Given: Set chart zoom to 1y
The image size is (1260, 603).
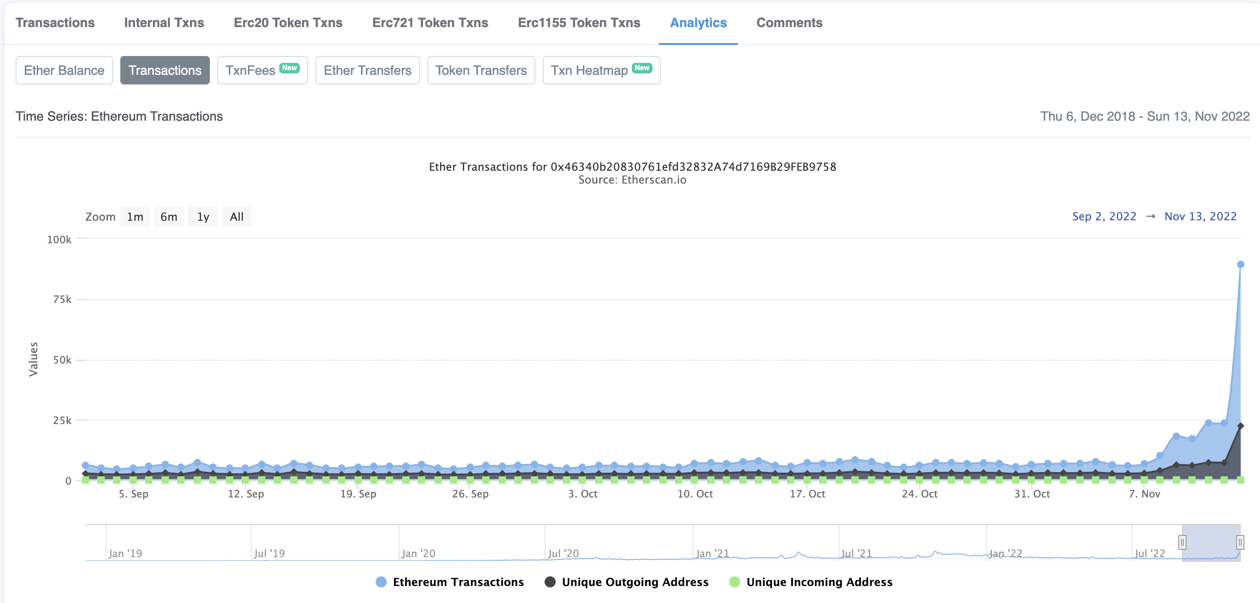Looking at the screenshot, I should [203, 217].
